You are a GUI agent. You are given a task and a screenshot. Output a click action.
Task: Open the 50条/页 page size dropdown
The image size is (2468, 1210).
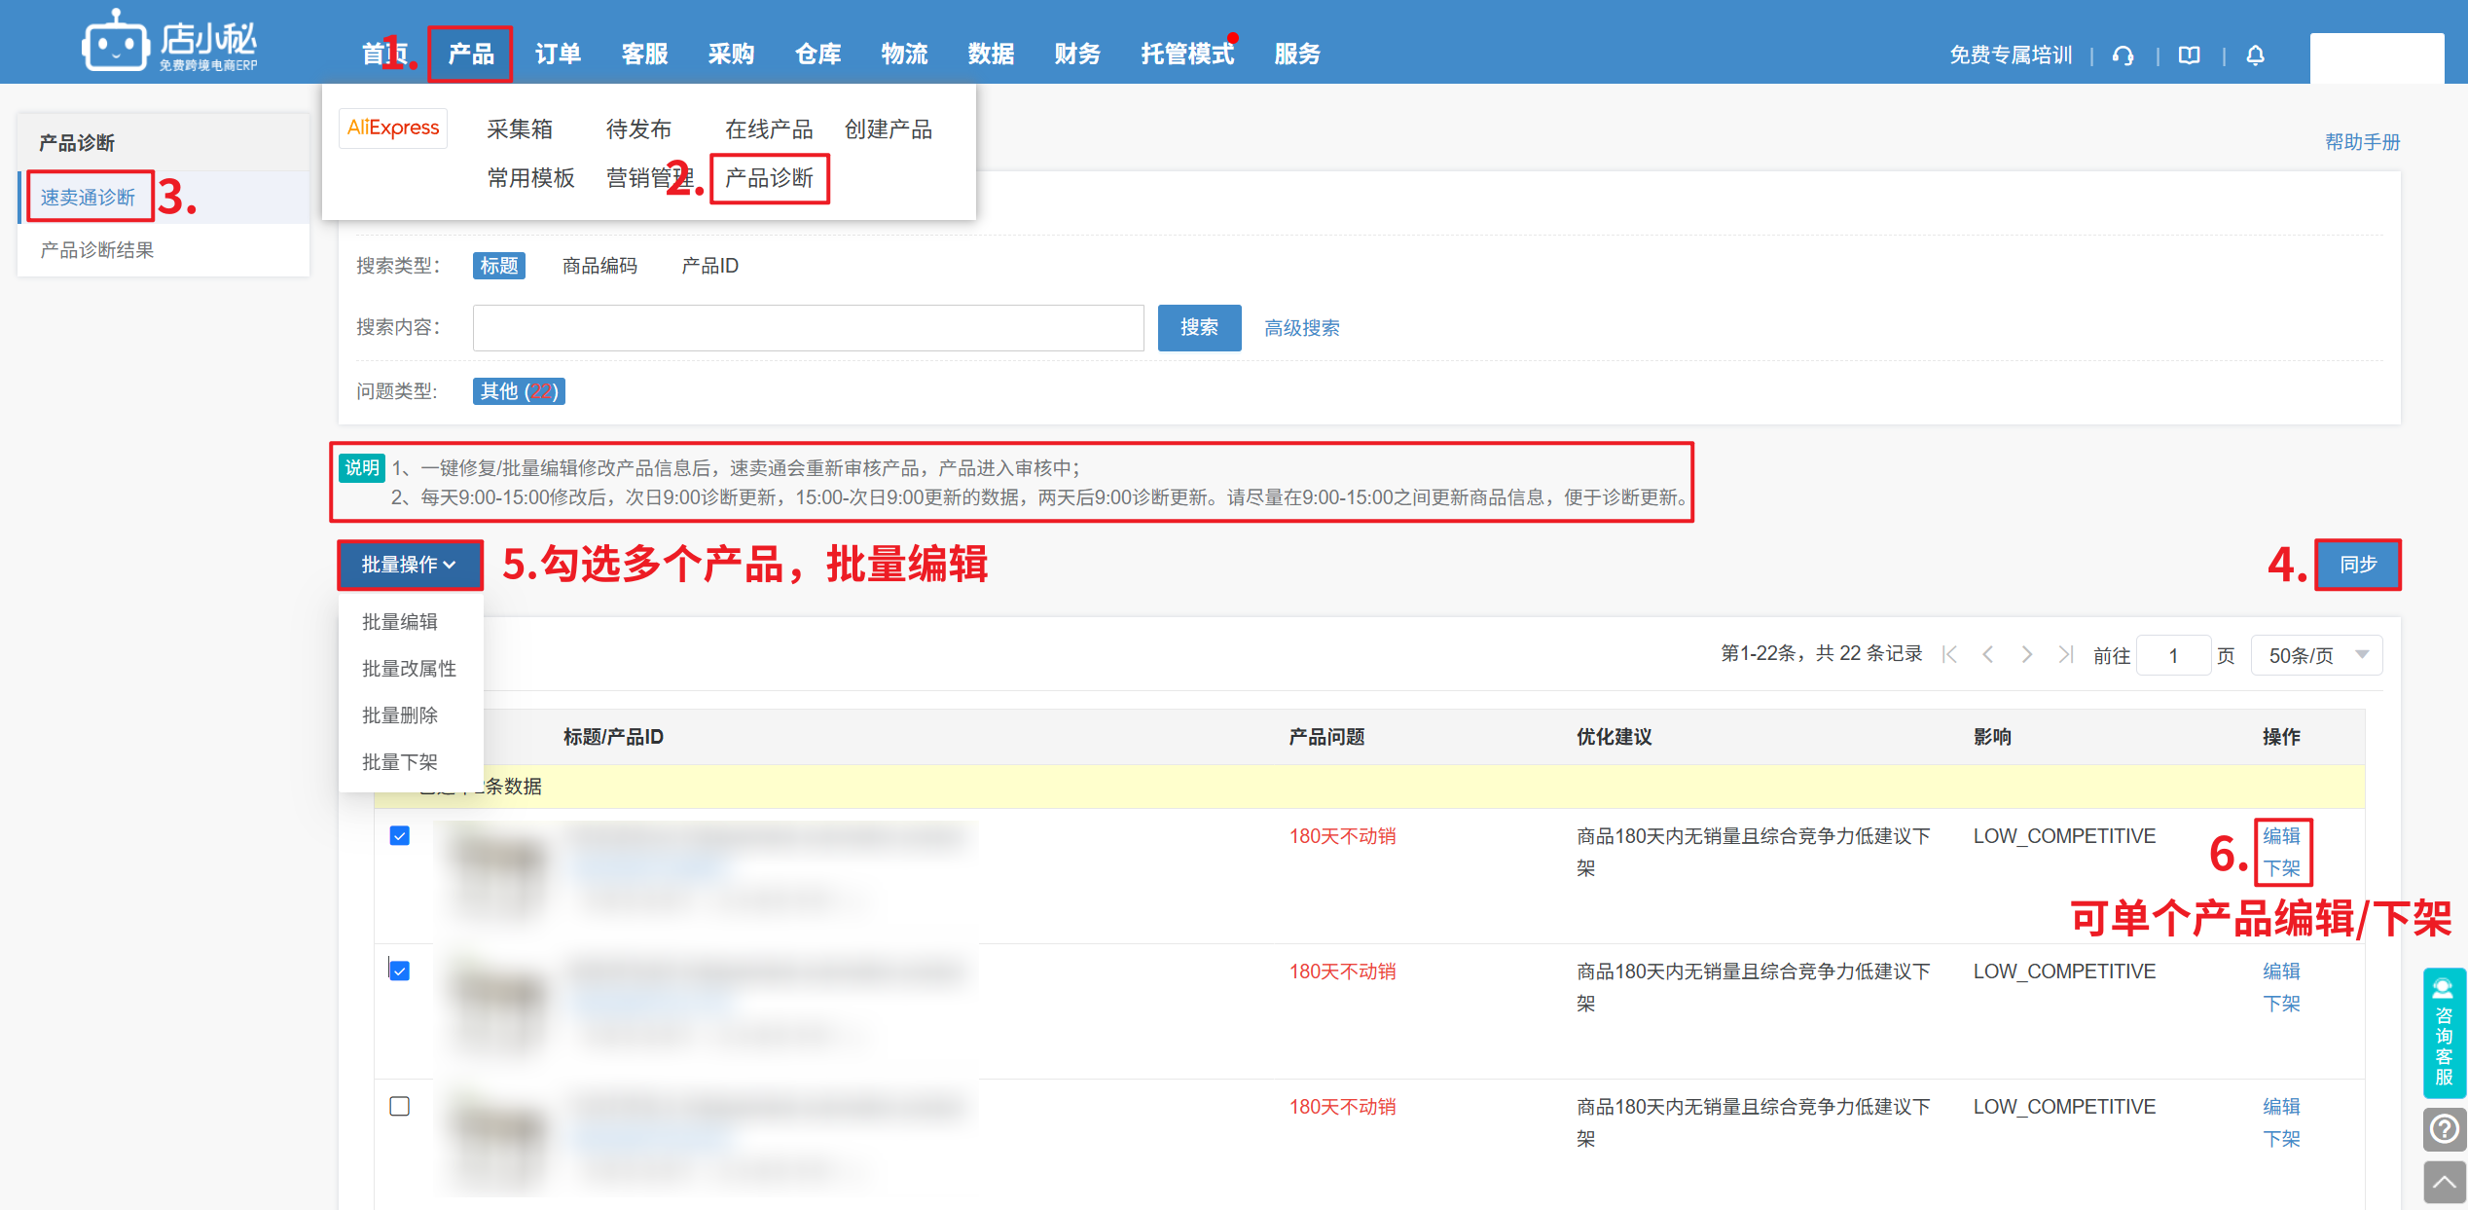point(2316,655)
